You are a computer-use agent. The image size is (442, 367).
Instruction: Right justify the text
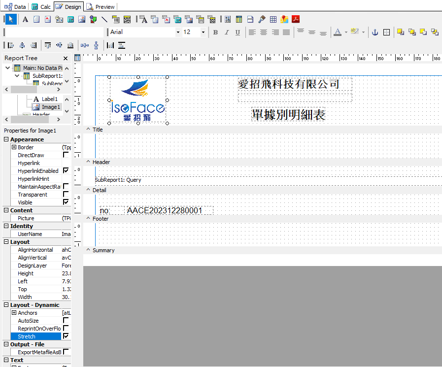275,33
